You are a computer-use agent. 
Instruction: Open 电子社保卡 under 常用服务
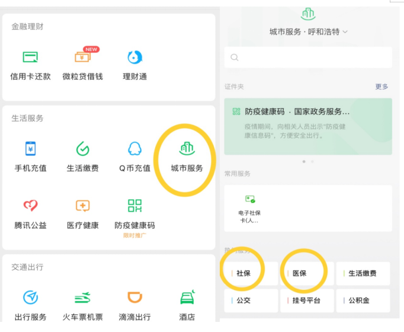pos(249,207)
